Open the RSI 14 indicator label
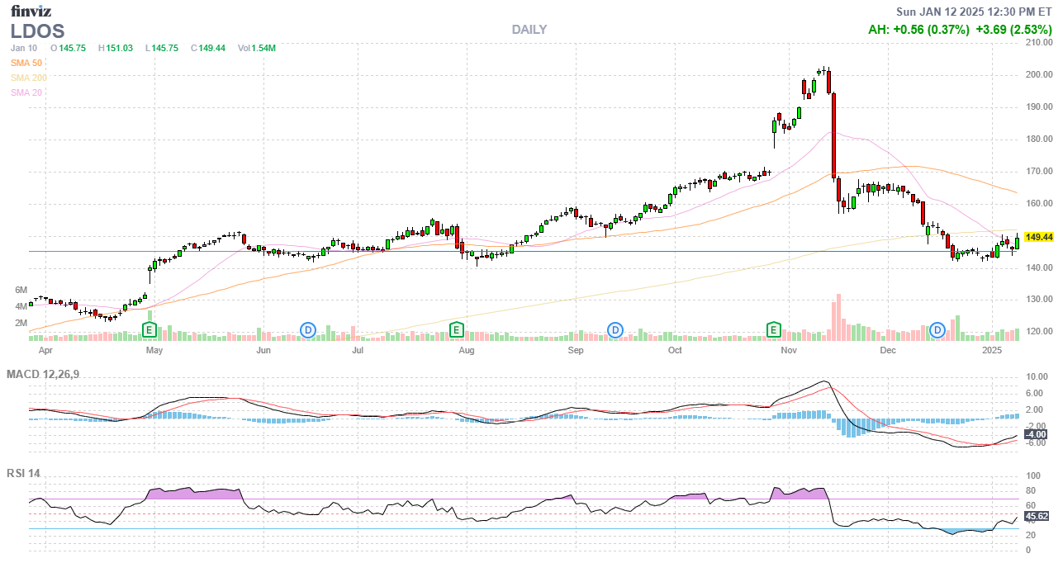 (x=23, y=474)
